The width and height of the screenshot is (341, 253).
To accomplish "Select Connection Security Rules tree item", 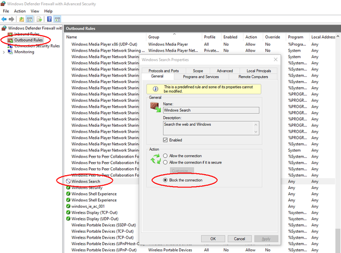I will 37,46.
